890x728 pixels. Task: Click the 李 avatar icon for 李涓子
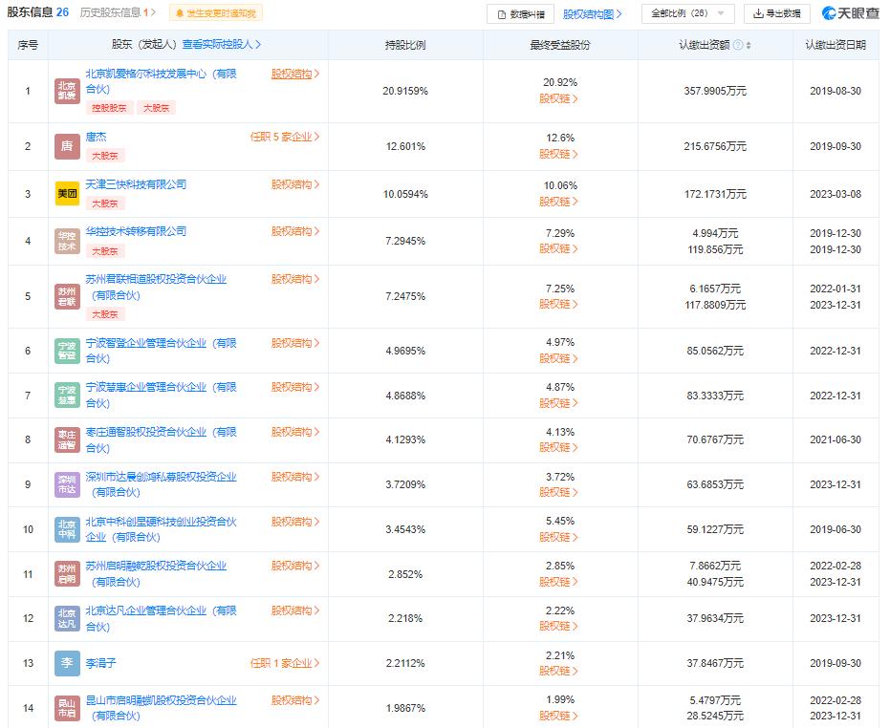67,663
